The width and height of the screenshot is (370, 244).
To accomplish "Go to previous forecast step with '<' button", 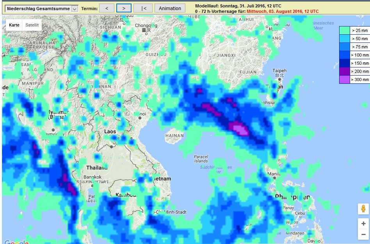I will pyautogui.click(x=107, y=8).
